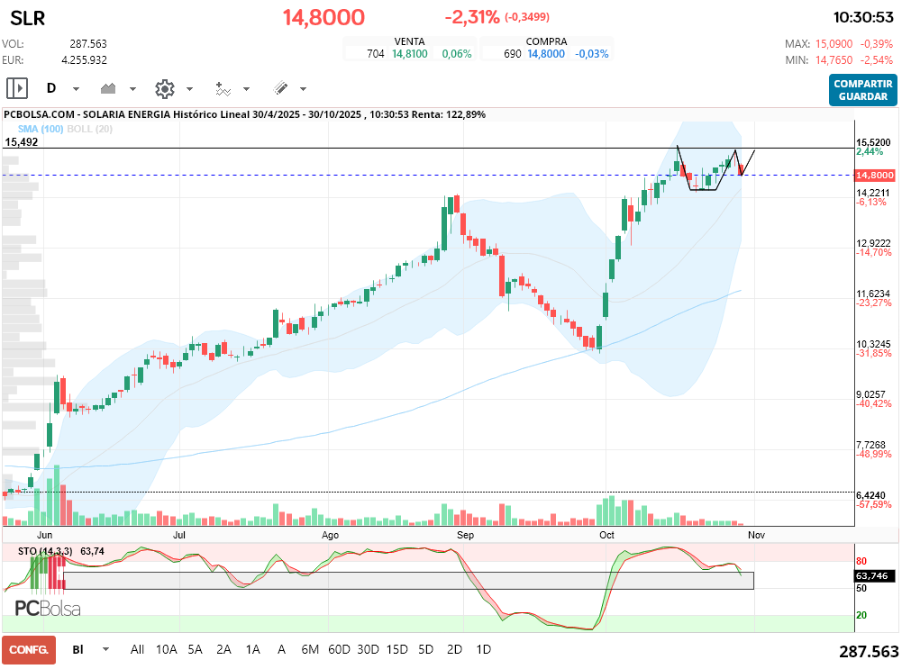Screen dimensions: 911x669
Task: Click the COMPARTIR GUARDAR button
Action: point(862,90)
